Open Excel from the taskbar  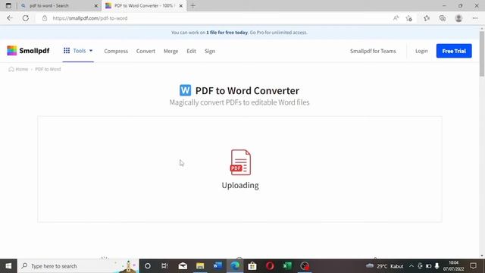287,266
